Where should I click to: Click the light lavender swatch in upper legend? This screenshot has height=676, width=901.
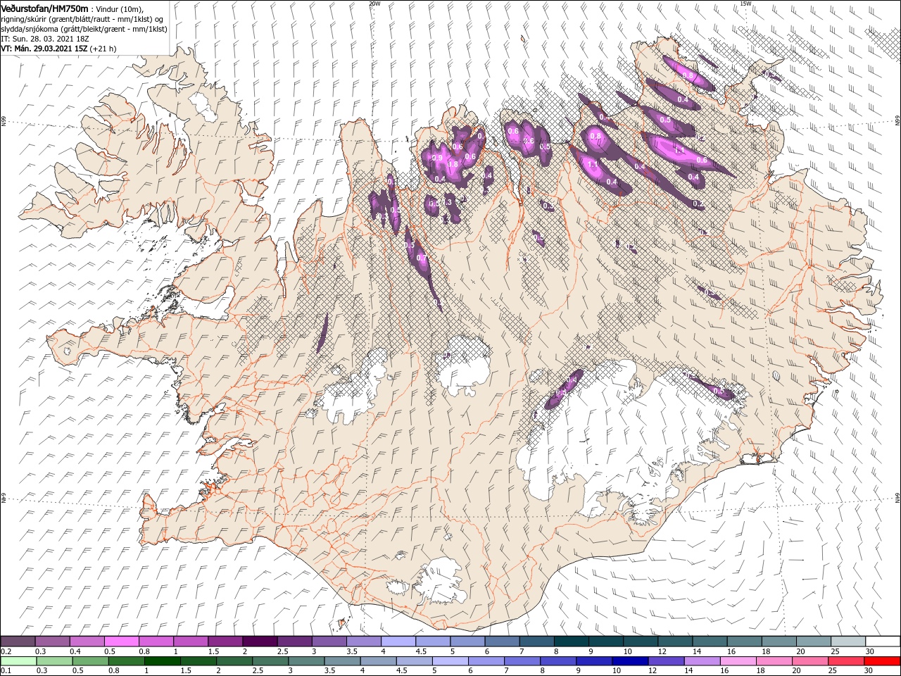pos(397,641)
